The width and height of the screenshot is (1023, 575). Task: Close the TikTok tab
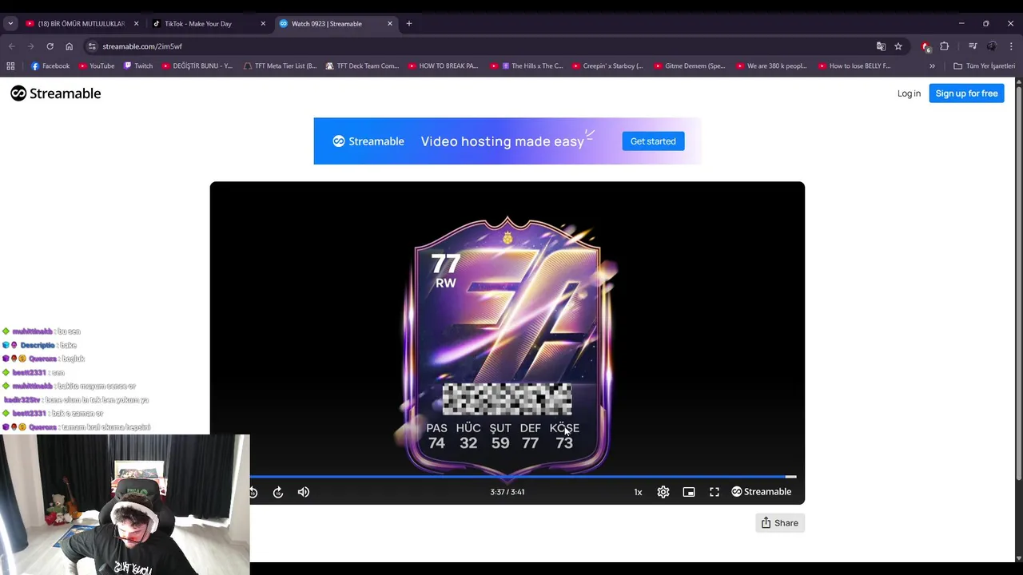[x=263, y=24]
